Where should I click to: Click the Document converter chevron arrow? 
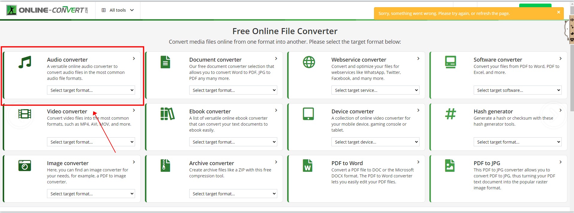click(276, 59)
